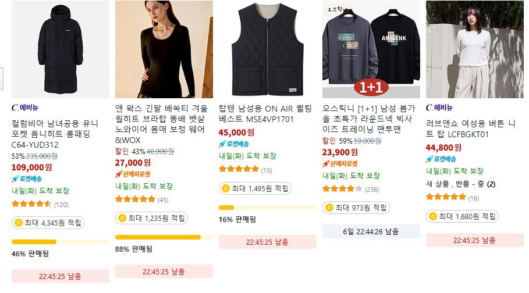529x293 pixels.
Task: Open the 1+1 sweatshirt product image
Action: 371,49
